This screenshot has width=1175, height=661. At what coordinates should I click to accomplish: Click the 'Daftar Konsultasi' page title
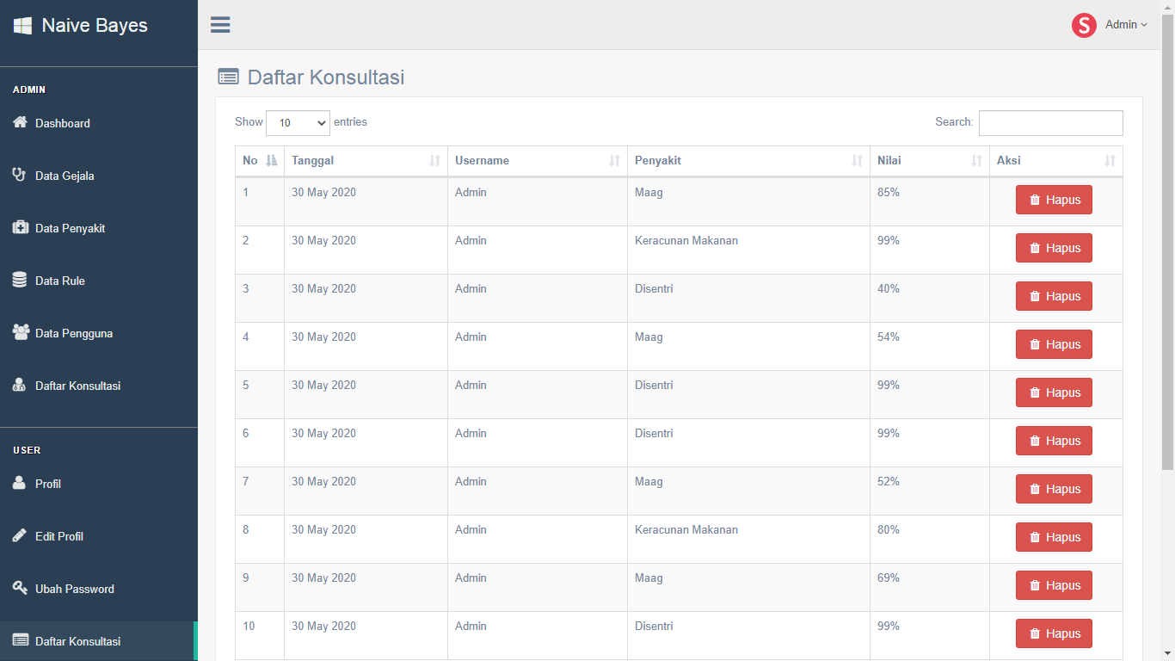point(326,77)
